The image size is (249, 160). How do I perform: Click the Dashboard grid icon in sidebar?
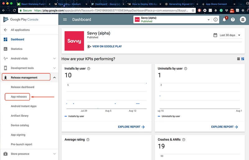pyautogui.click(x=6, y=39)
